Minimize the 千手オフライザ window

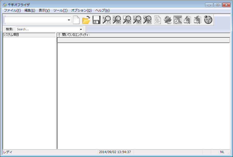(x=209, y=5)
